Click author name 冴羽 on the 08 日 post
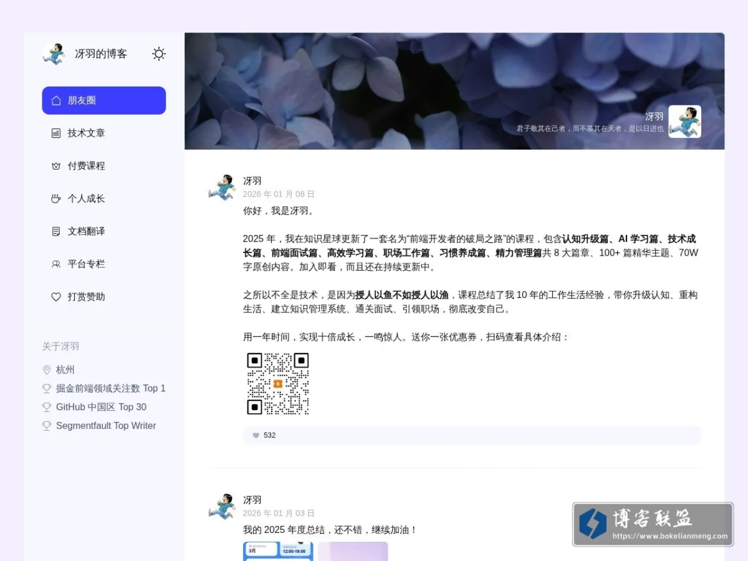 (x=252, y=181)
